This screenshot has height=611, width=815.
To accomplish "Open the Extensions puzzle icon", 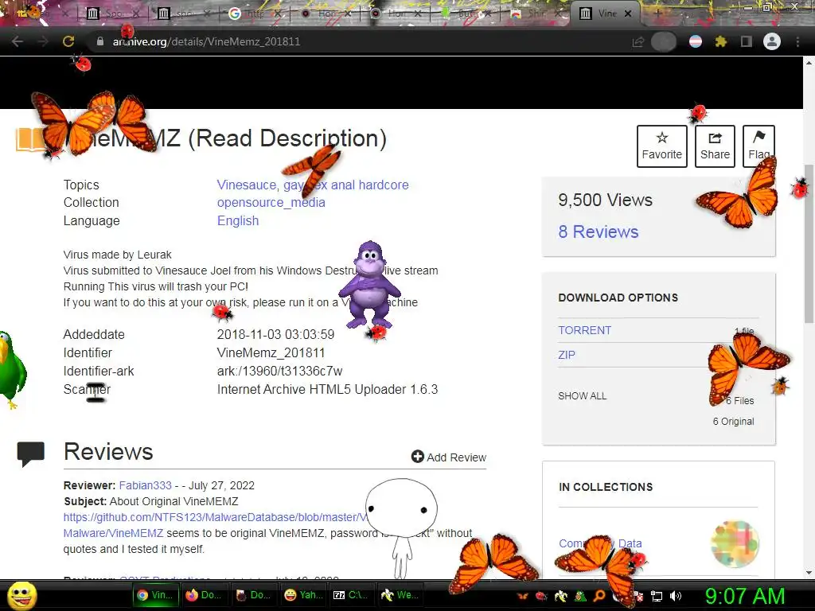I will 720,41.
